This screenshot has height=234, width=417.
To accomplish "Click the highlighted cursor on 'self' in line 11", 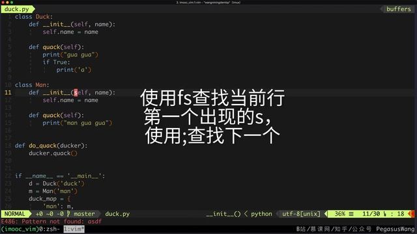I will point(76,92).
